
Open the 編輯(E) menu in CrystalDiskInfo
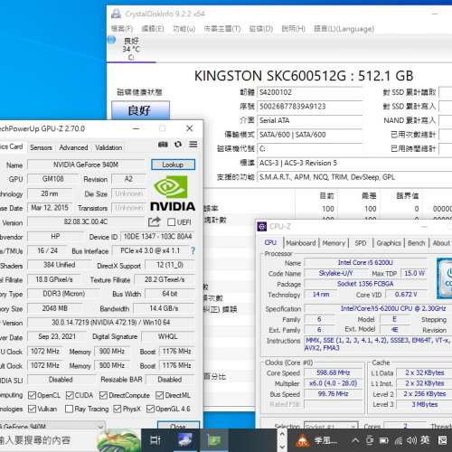click(153, 29)
